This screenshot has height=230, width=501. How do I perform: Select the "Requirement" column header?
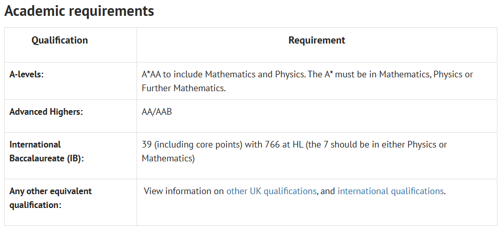point(317,40)
